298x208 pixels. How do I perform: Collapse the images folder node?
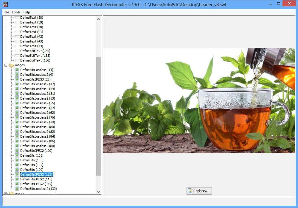click(6, 65)
